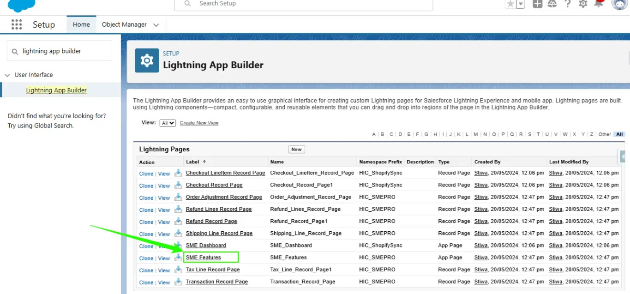630x294 pixels.
Task: Sort by the Name column header
Action: coord(277,162)
